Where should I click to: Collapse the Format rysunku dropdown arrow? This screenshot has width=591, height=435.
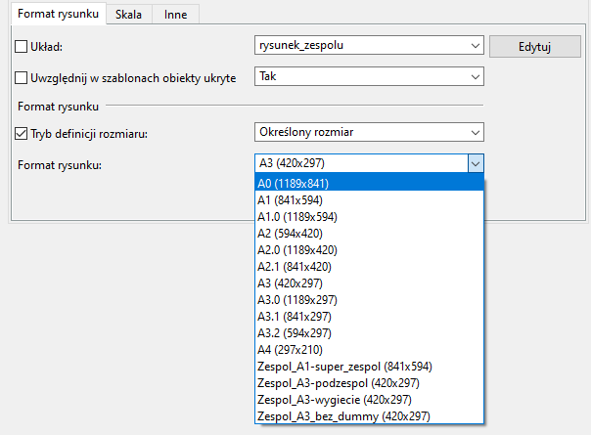pyautogui.click(x=475, y=163)
